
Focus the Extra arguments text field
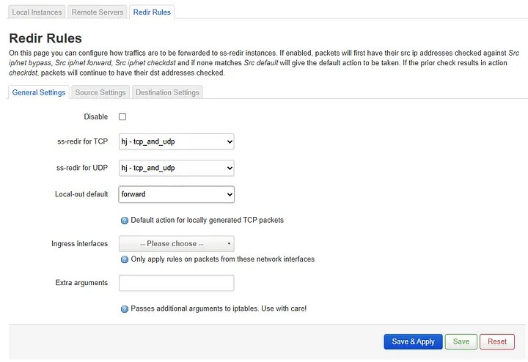point(176,283)
